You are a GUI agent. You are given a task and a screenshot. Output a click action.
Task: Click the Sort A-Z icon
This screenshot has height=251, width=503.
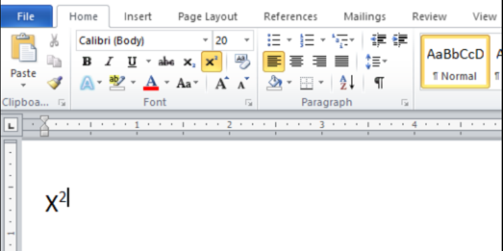[x=347, y=83]
